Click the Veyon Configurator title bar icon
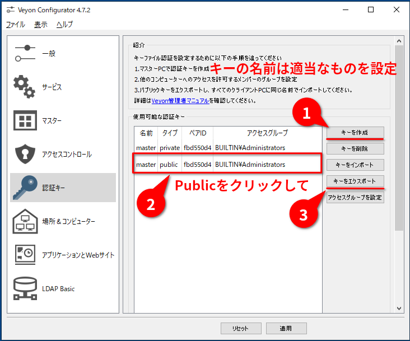410x341 pixels. 11,10
